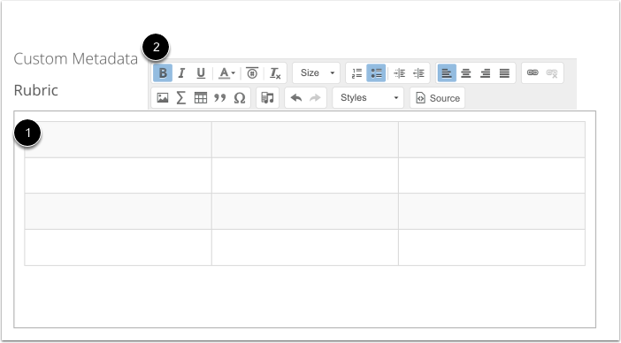Click the bottom-right cell of the rubric table
Image resolution: width=621 pixels, height=343 pixels.
click(492, 248)
